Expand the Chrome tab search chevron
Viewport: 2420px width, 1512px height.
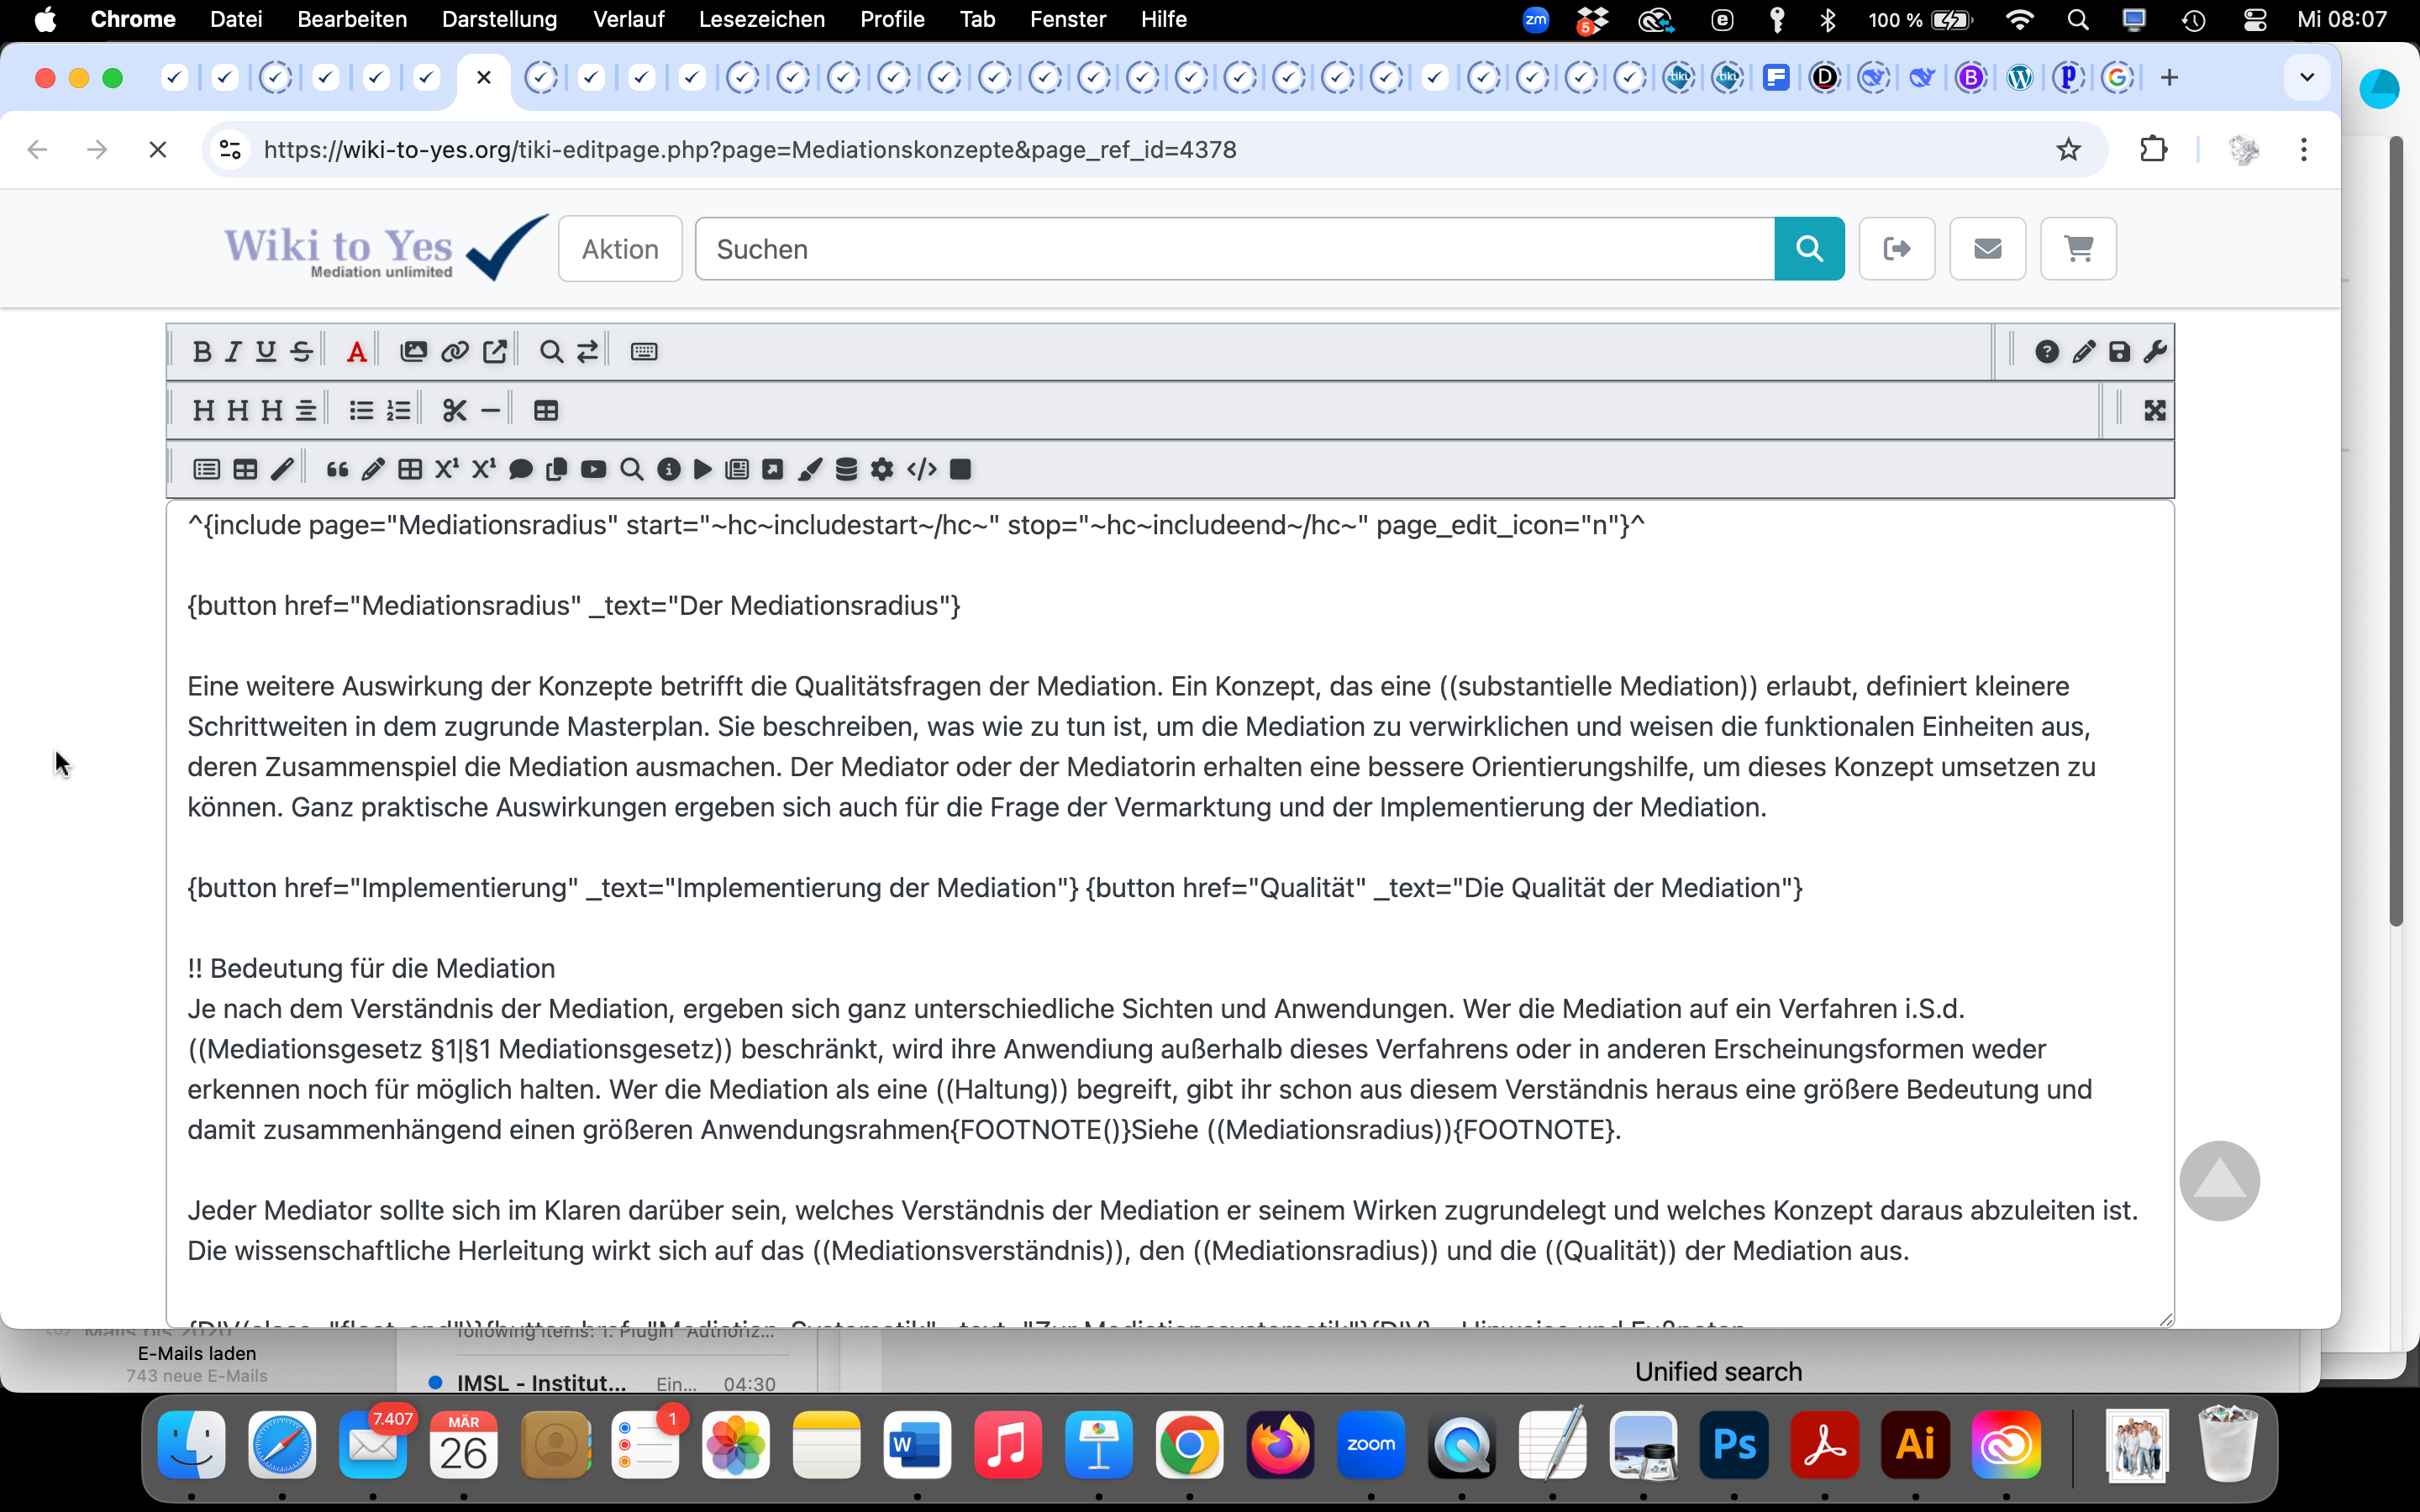click(x=2307, y=77)
